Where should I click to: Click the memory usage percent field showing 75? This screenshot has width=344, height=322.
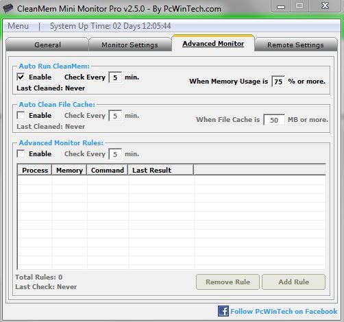[278, 82]
